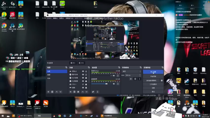The height and width of the screenshot is (118, 210).
Task: Adjust 桌面音频 volume slider
Action: click(x=102, y=84)
